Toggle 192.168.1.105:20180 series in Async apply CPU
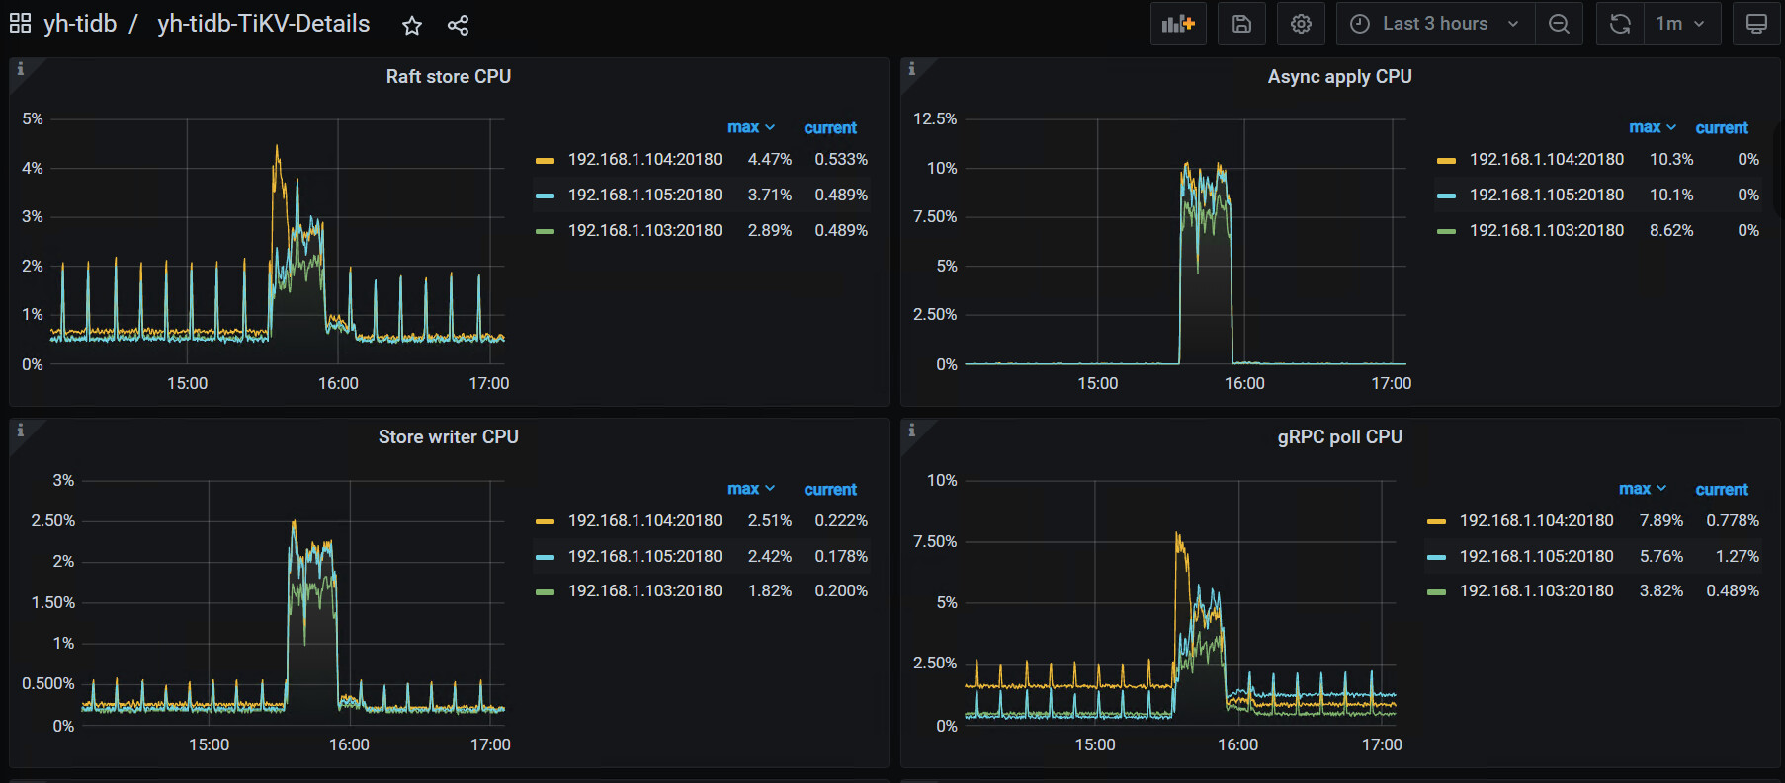1785x783 pixels. (x=1546, y=195)
